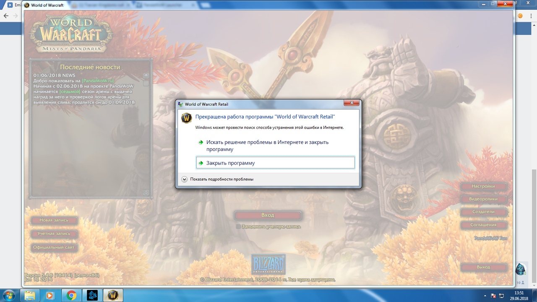Click the 'PandaWoW Fun' realm text
The width and height of the screenshot is (537, 302).
tap(490, 238)
